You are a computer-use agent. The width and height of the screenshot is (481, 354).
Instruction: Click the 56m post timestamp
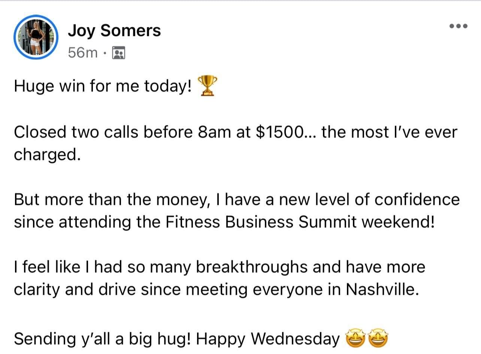point(83,53)
